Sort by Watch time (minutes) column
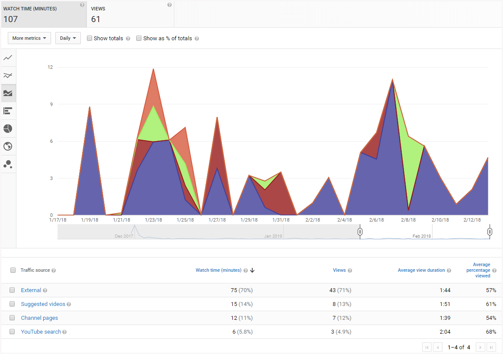Screen dimensions: 503x354 pos(218,270)
